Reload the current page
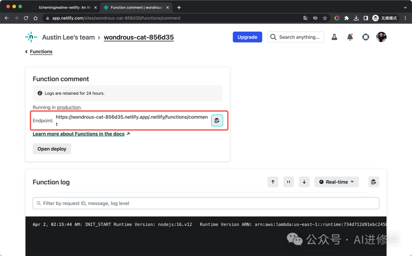The width and height of the screenshot is (412, 256). pos(26,18)
